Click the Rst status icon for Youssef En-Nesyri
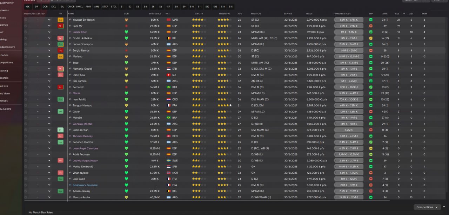Viewport: 449px width, 215px height. (60, 20)
